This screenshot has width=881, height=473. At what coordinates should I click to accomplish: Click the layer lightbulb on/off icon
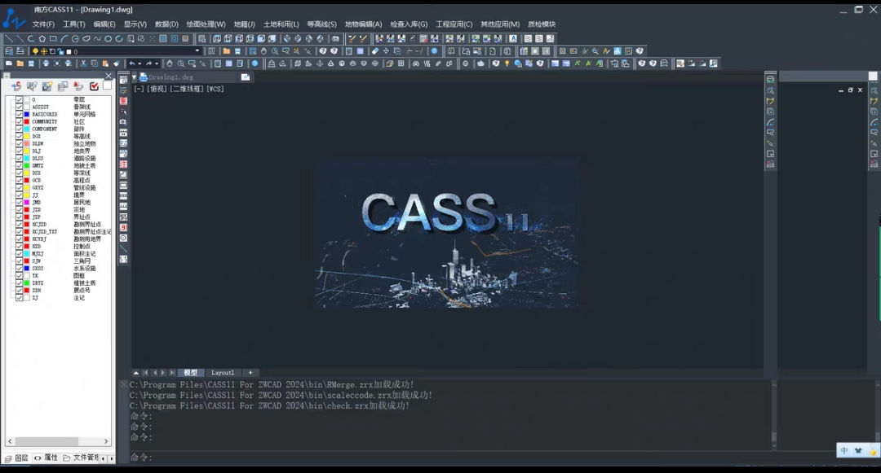click(x=35, y=51)
